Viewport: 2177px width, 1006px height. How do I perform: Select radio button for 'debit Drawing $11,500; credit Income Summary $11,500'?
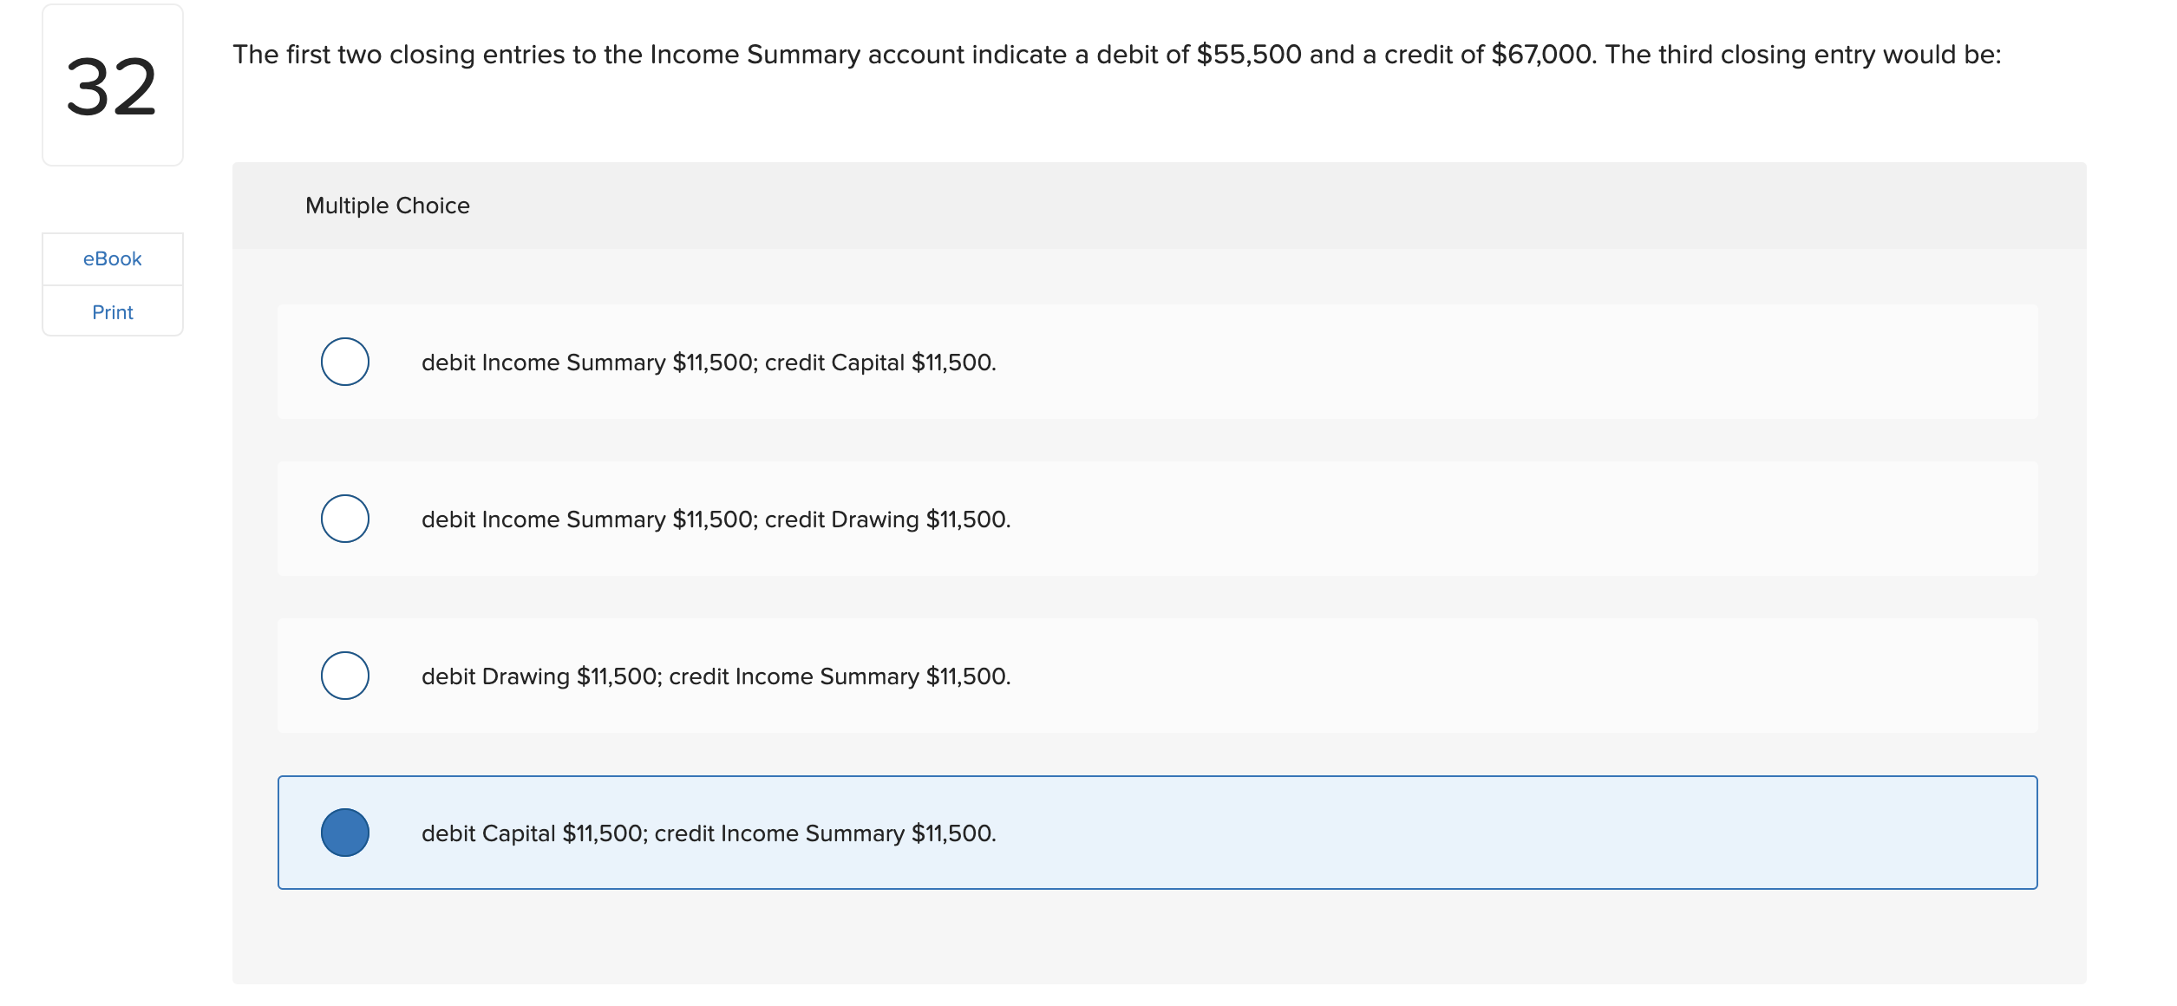point(344,676)
